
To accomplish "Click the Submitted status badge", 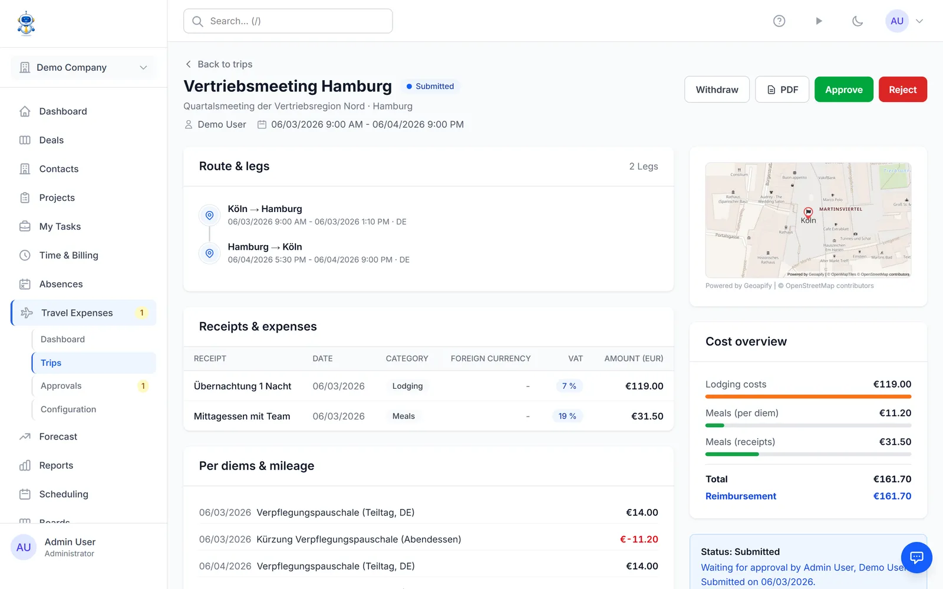I will [430, 87].
